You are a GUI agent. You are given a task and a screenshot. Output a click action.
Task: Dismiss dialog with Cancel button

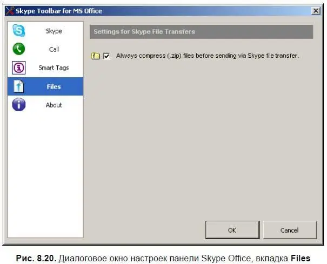tap(290, 230)
